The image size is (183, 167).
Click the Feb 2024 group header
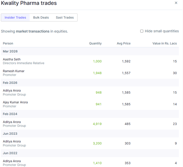pyautogui.click(x=10, y=114)
